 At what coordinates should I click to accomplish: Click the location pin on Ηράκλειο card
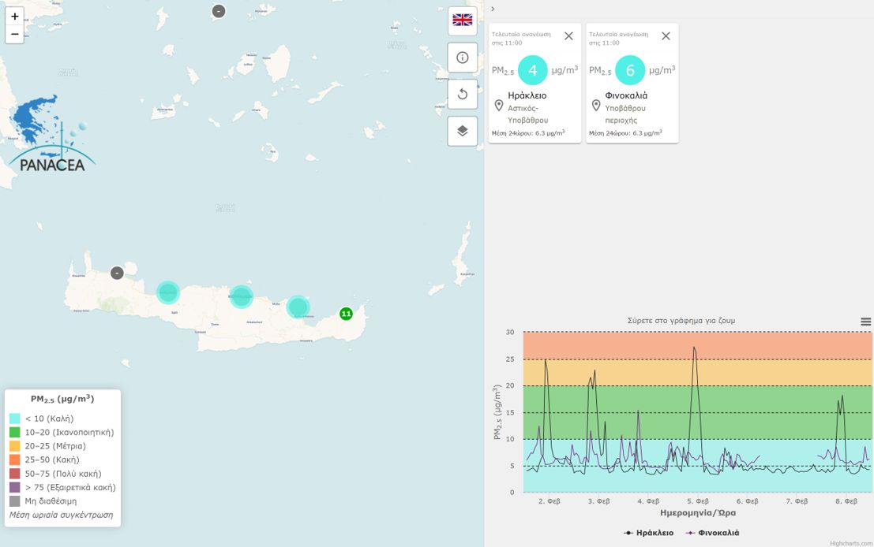point(498,106)
